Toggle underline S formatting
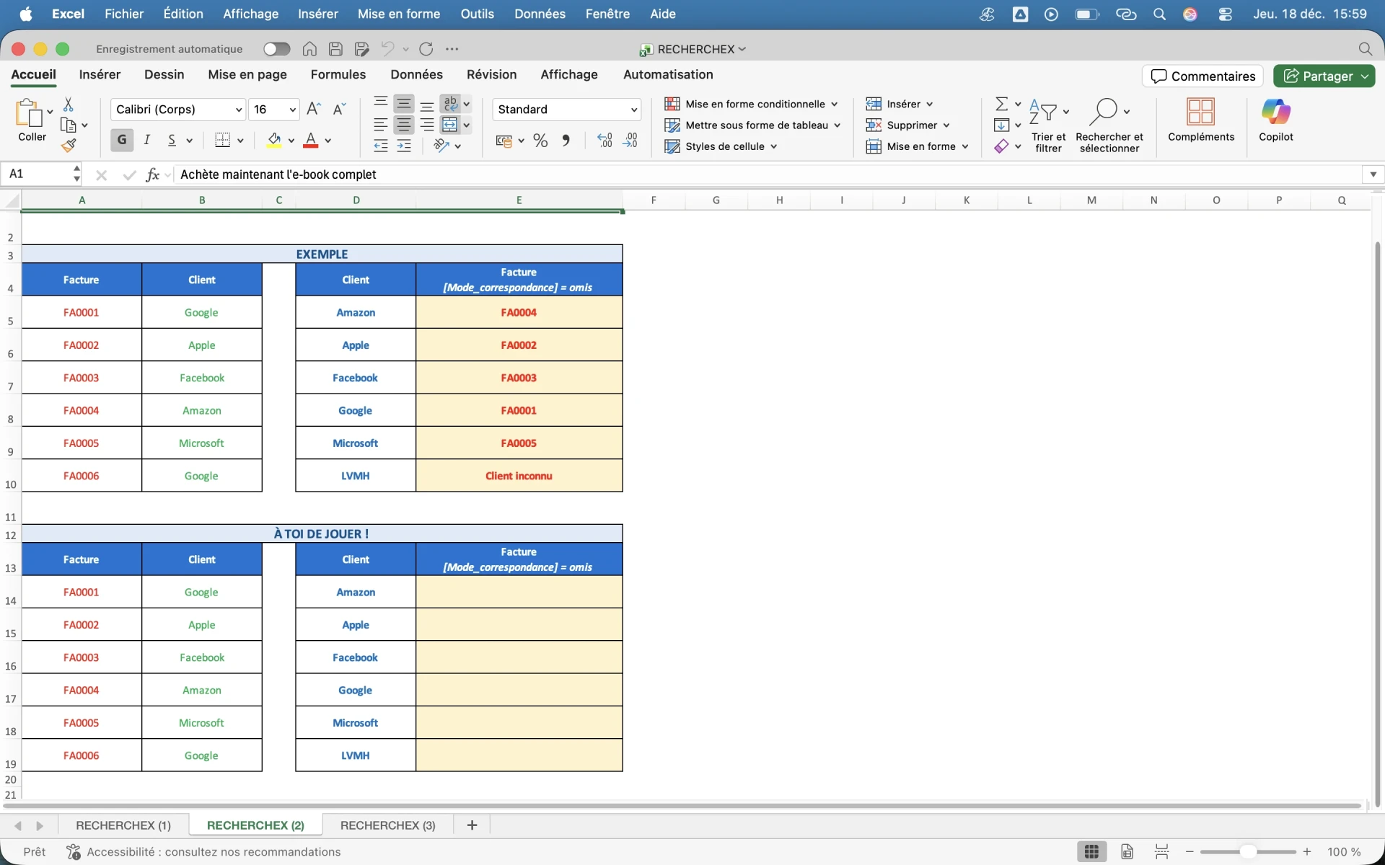 (x=172, y=140)
